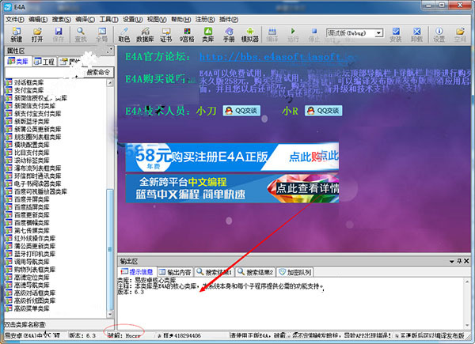
Task: Close the 输出区 output panel
Action: coord(466,261)
